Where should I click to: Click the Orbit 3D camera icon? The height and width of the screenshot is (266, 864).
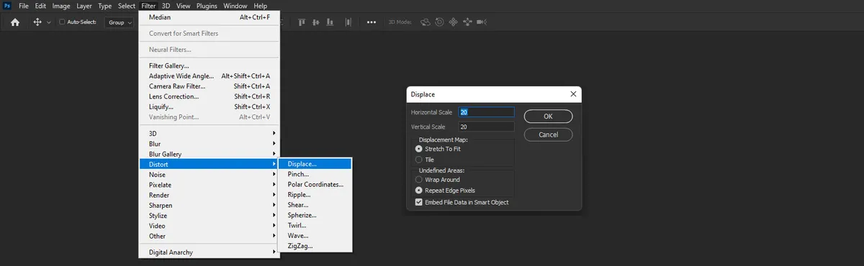tap(425, 22)
